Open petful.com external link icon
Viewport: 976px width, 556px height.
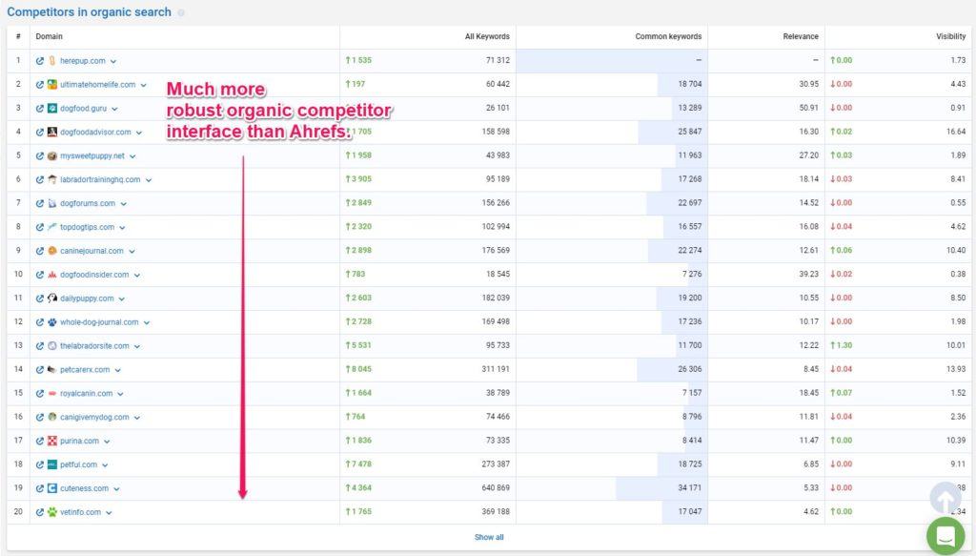40,464
